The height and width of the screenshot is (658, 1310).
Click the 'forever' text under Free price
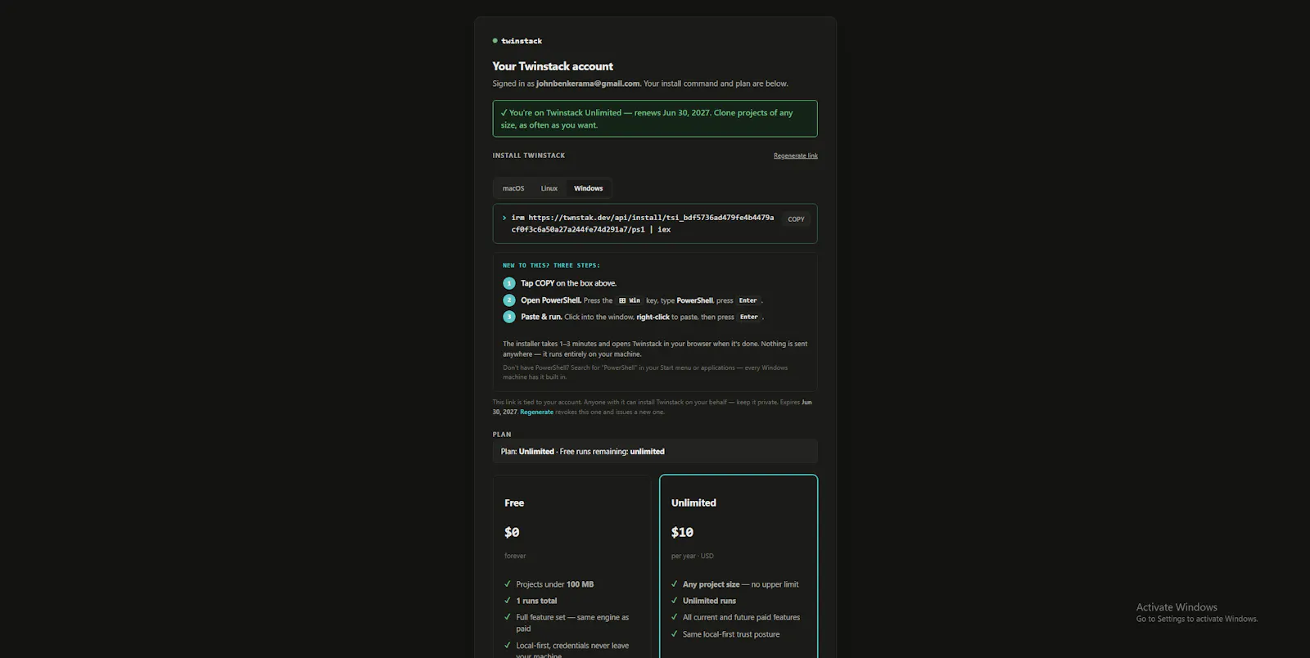point(515,556)
